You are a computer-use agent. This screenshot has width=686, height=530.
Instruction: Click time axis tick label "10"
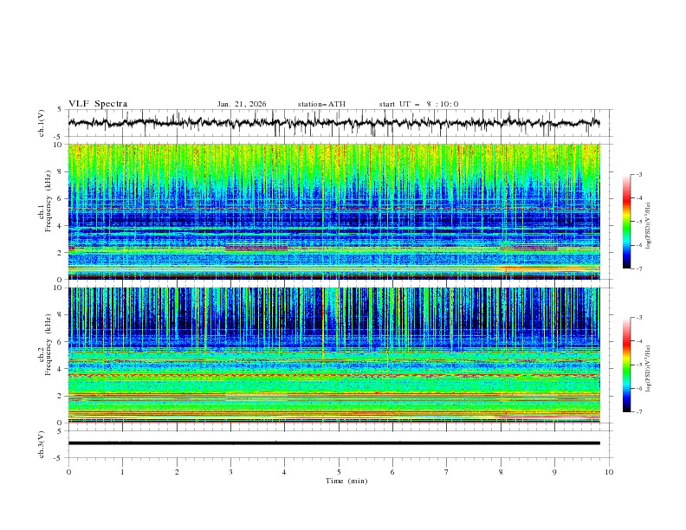[609, 472]
